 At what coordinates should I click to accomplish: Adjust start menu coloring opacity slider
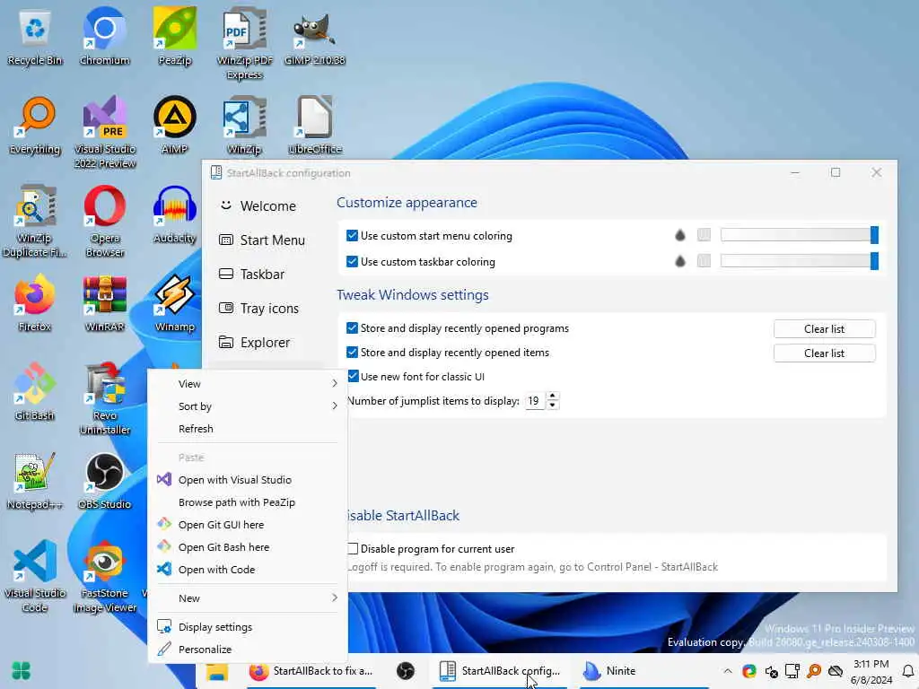click(x=800, y=235)
